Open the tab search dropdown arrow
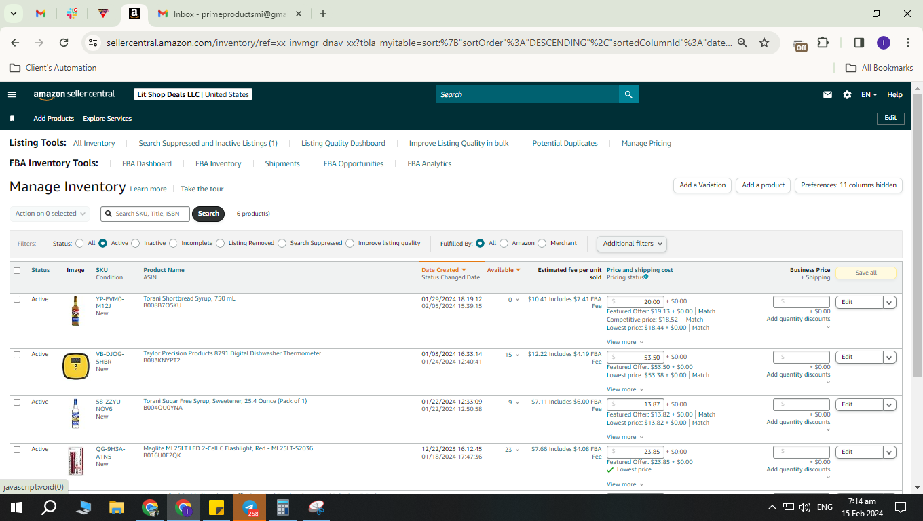 14,14
